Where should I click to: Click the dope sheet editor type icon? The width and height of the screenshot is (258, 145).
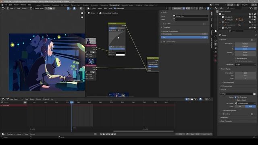(x=3, y=99)
